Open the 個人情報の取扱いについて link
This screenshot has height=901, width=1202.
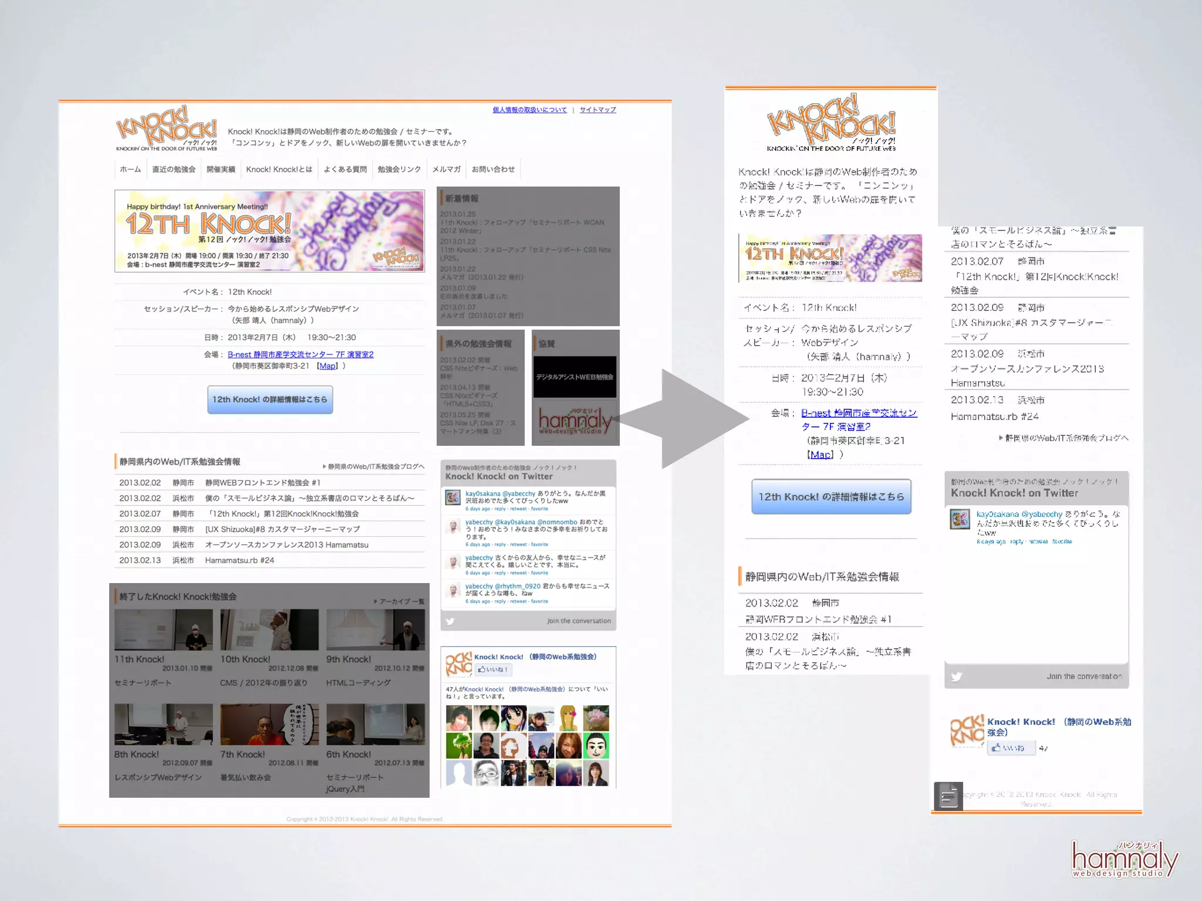click(x=529, y=110)
